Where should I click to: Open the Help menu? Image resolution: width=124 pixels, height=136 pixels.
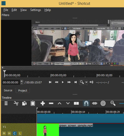[48, 10]
